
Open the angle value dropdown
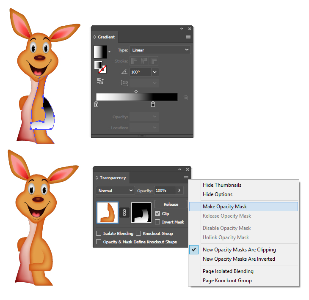tap(155, 72)
